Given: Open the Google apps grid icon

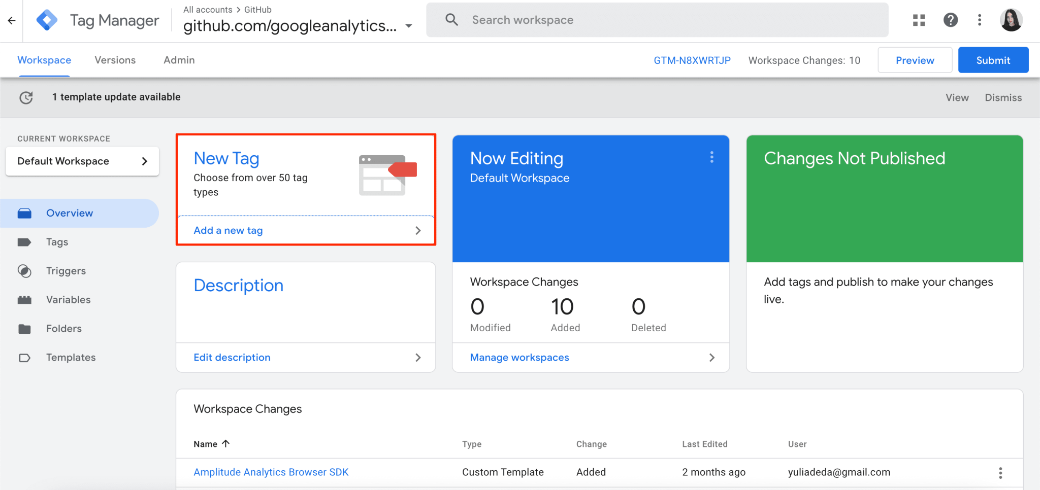Looking at the screenshot, I should (919, 20).
